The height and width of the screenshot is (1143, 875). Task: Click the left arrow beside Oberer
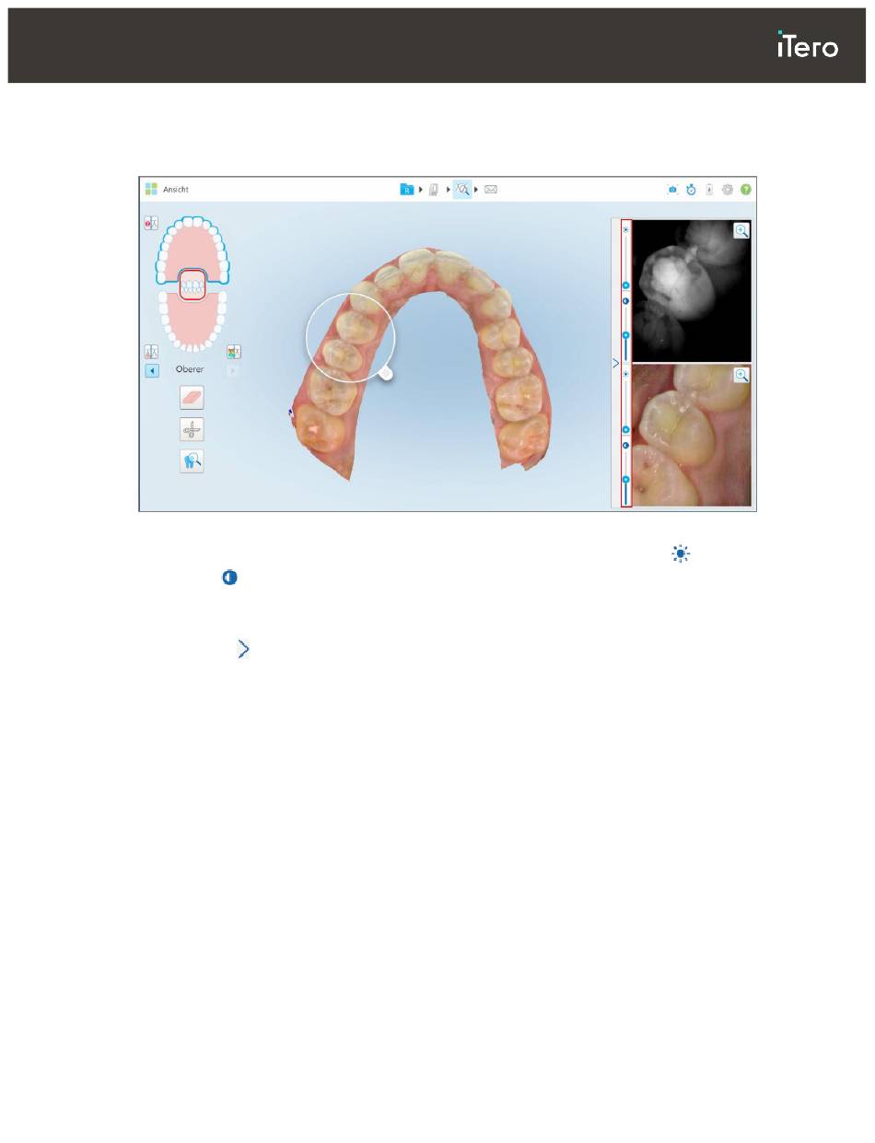tap(152, 370)
